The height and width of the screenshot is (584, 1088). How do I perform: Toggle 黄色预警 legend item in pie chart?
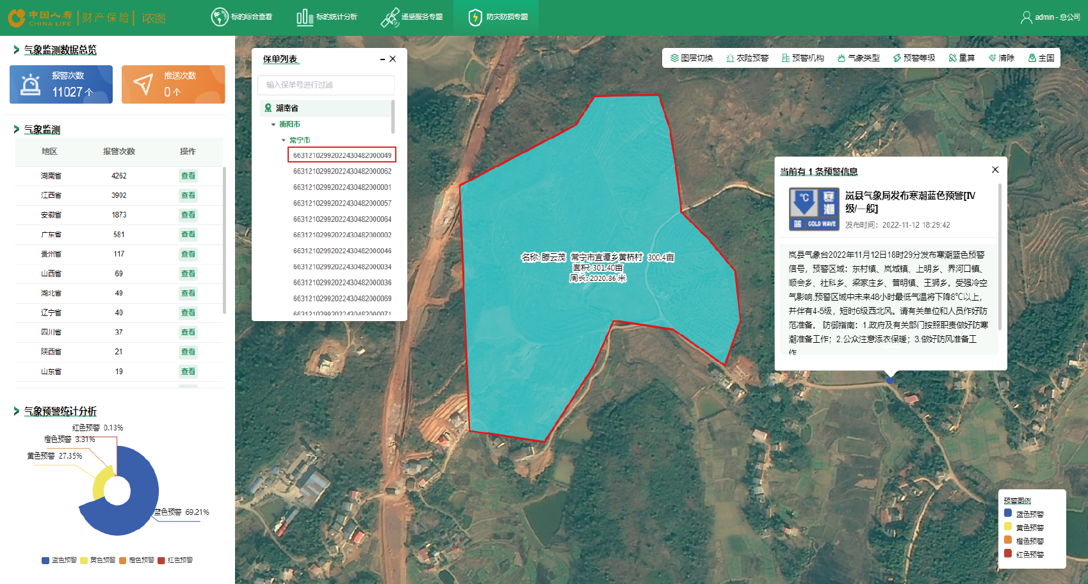coord(97,560)
